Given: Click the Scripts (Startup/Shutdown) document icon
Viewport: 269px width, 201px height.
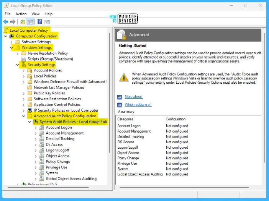Looking at the screenshot, I should pyautogui.click(x=24, y=59).
